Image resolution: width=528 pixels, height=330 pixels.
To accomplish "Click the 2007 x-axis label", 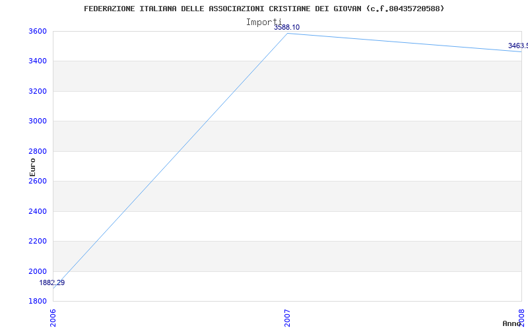I will tap(287, 318).
